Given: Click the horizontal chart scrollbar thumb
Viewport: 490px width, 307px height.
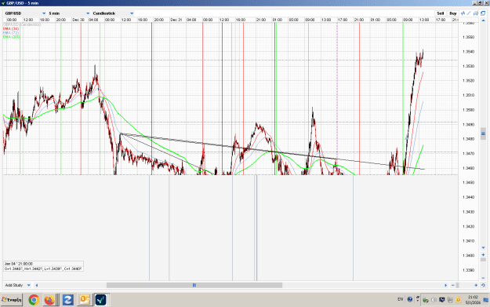Looking at the screenshot, I should point(194,285).
